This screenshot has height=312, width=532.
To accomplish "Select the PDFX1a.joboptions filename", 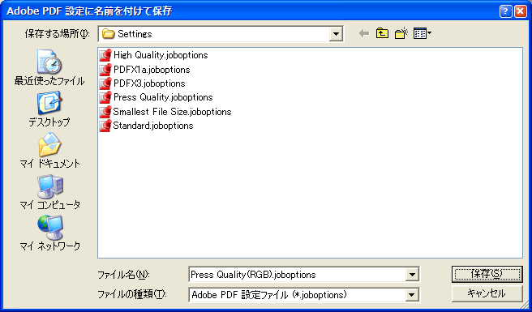I will coord(152,70).
